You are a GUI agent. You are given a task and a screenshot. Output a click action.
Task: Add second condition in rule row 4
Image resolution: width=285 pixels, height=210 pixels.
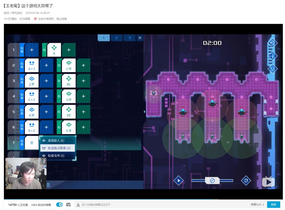pos(46,96)
